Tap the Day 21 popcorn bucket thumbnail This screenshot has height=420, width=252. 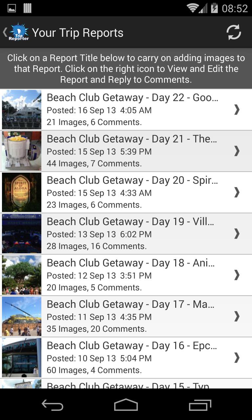pyautogui.click(x=22, y=151)
